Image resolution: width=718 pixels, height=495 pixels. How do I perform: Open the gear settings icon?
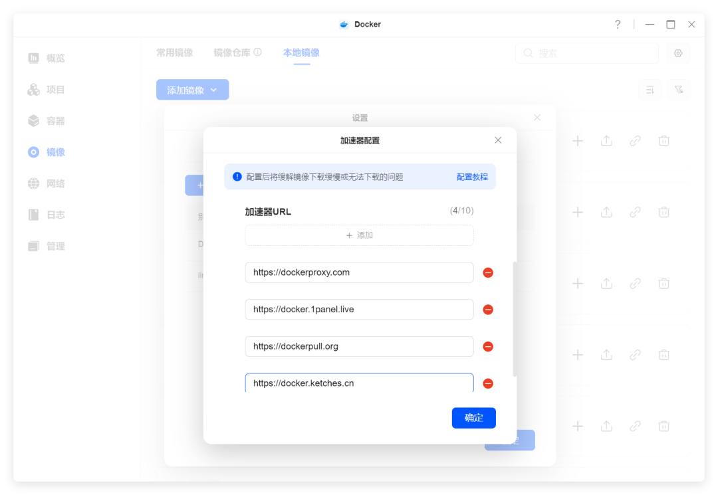[678, 53]
